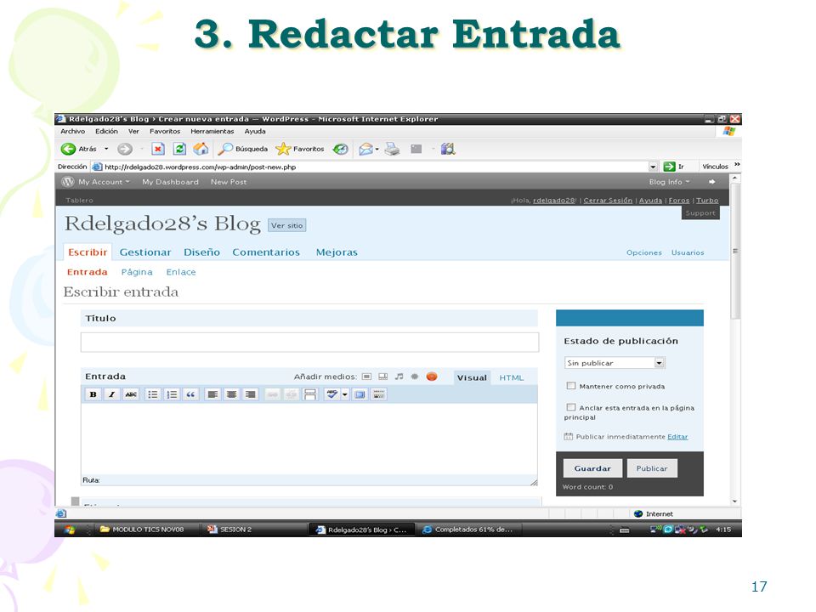Open Windows Start button on taskbar

pos(70,530)
